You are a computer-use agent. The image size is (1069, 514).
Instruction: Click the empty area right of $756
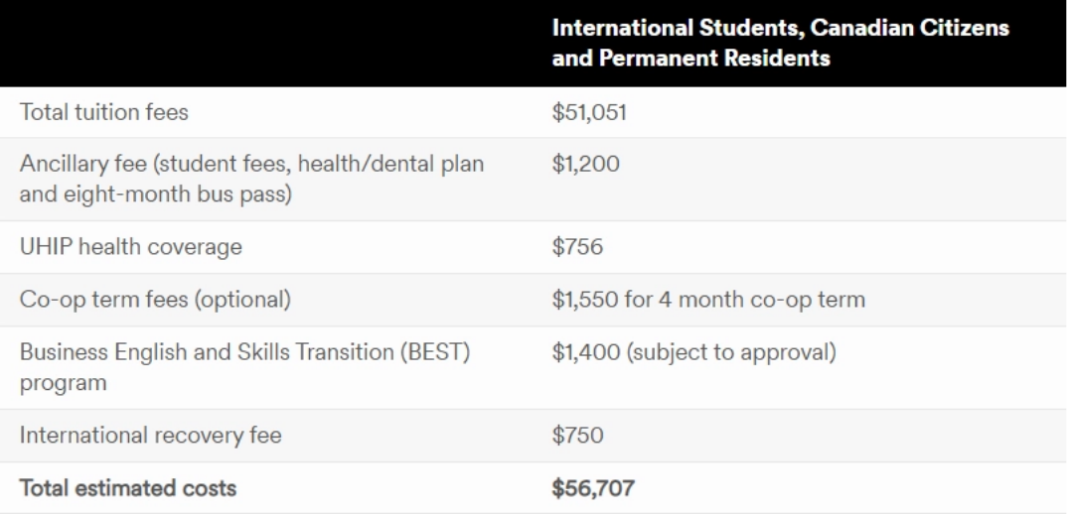(836, 246)
